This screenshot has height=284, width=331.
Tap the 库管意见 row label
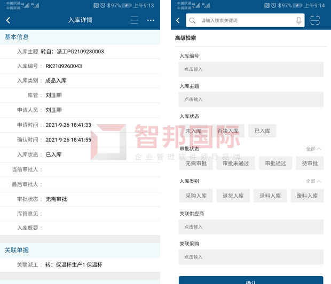click(28, 214)
